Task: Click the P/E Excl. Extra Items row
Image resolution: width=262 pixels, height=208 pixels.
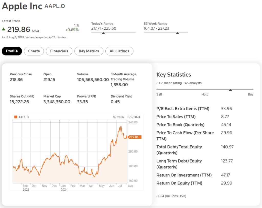Action: coord(183,109)
